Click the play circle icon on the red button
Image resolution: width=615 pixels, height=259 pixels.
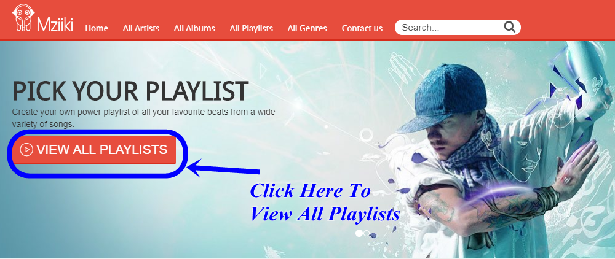point(26,150)
